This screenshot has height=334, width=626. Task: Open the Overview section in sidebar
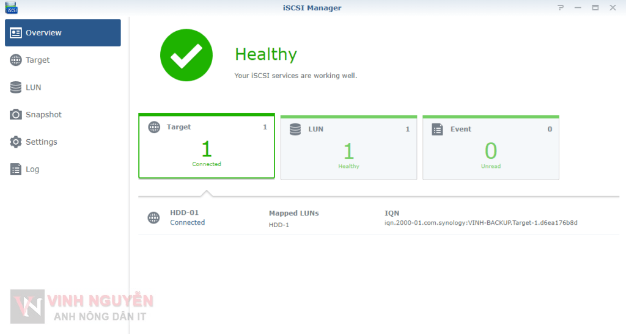tap(62, 33)
